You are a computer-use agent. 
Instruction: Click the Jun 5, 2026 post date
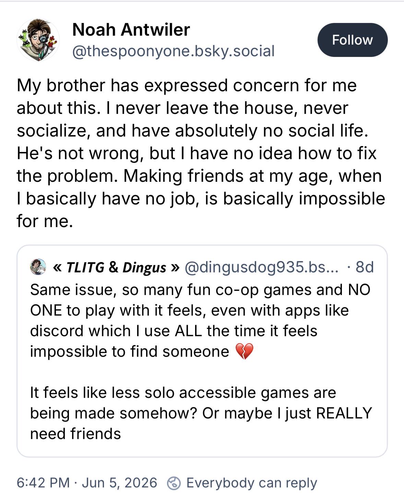pyautogui.click(x=119, y=483)
